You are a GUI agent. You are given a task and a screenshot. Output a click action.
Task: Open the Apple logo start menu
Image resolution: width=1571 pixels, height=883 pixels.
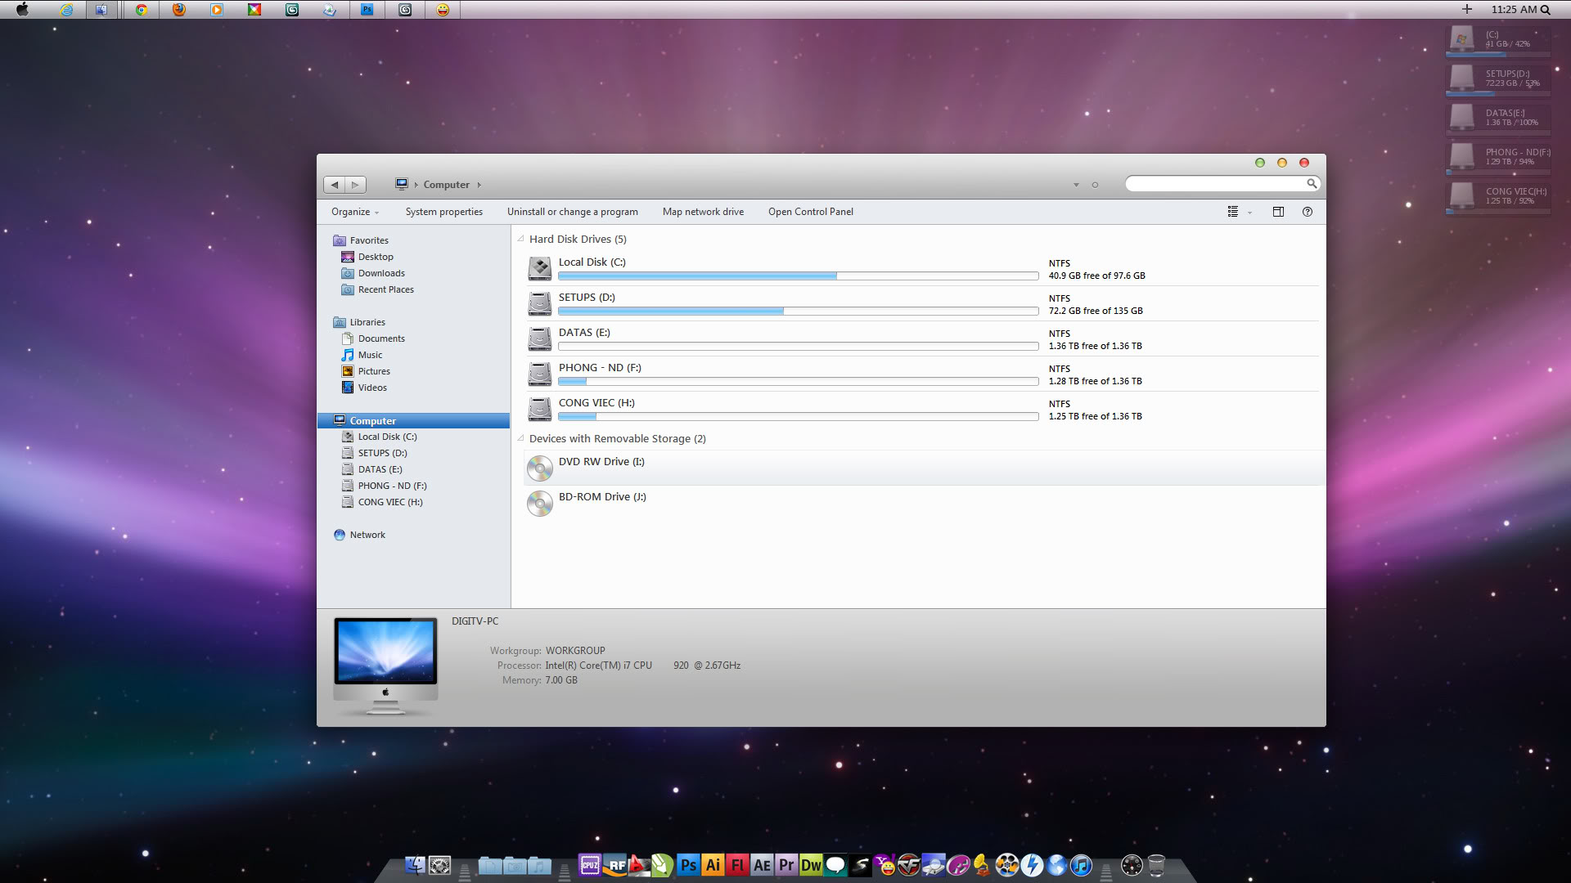pos(22,9)
